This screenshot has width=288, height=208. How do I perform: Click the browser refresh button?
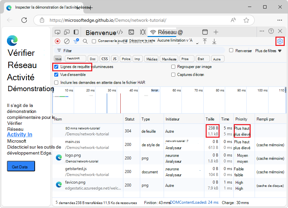point(24,20)
